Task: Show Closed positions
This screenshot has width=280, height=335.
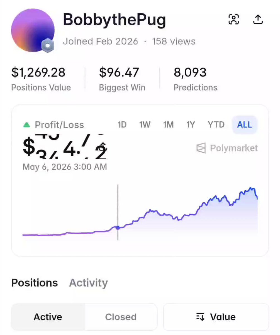Action: (121, 317)
